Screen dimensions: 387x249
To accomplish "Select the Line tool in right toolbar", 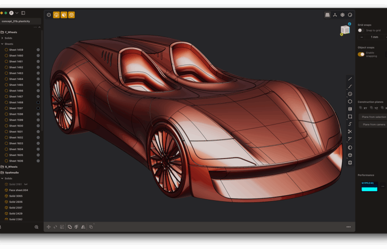I will (x=350, y=79).
